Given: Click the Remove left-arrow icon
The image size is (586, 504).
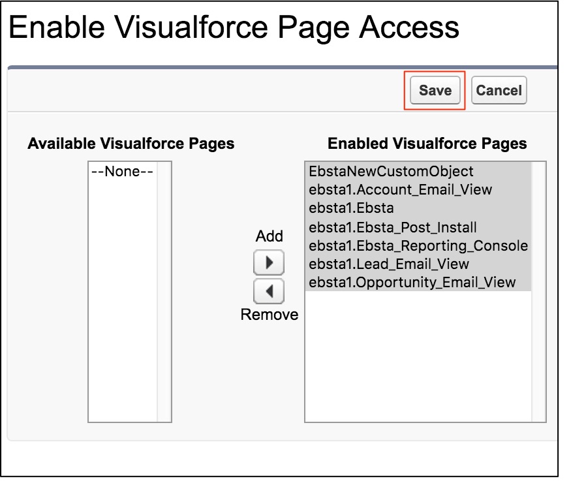Looking at the screenshot, I should coord(269,291).
